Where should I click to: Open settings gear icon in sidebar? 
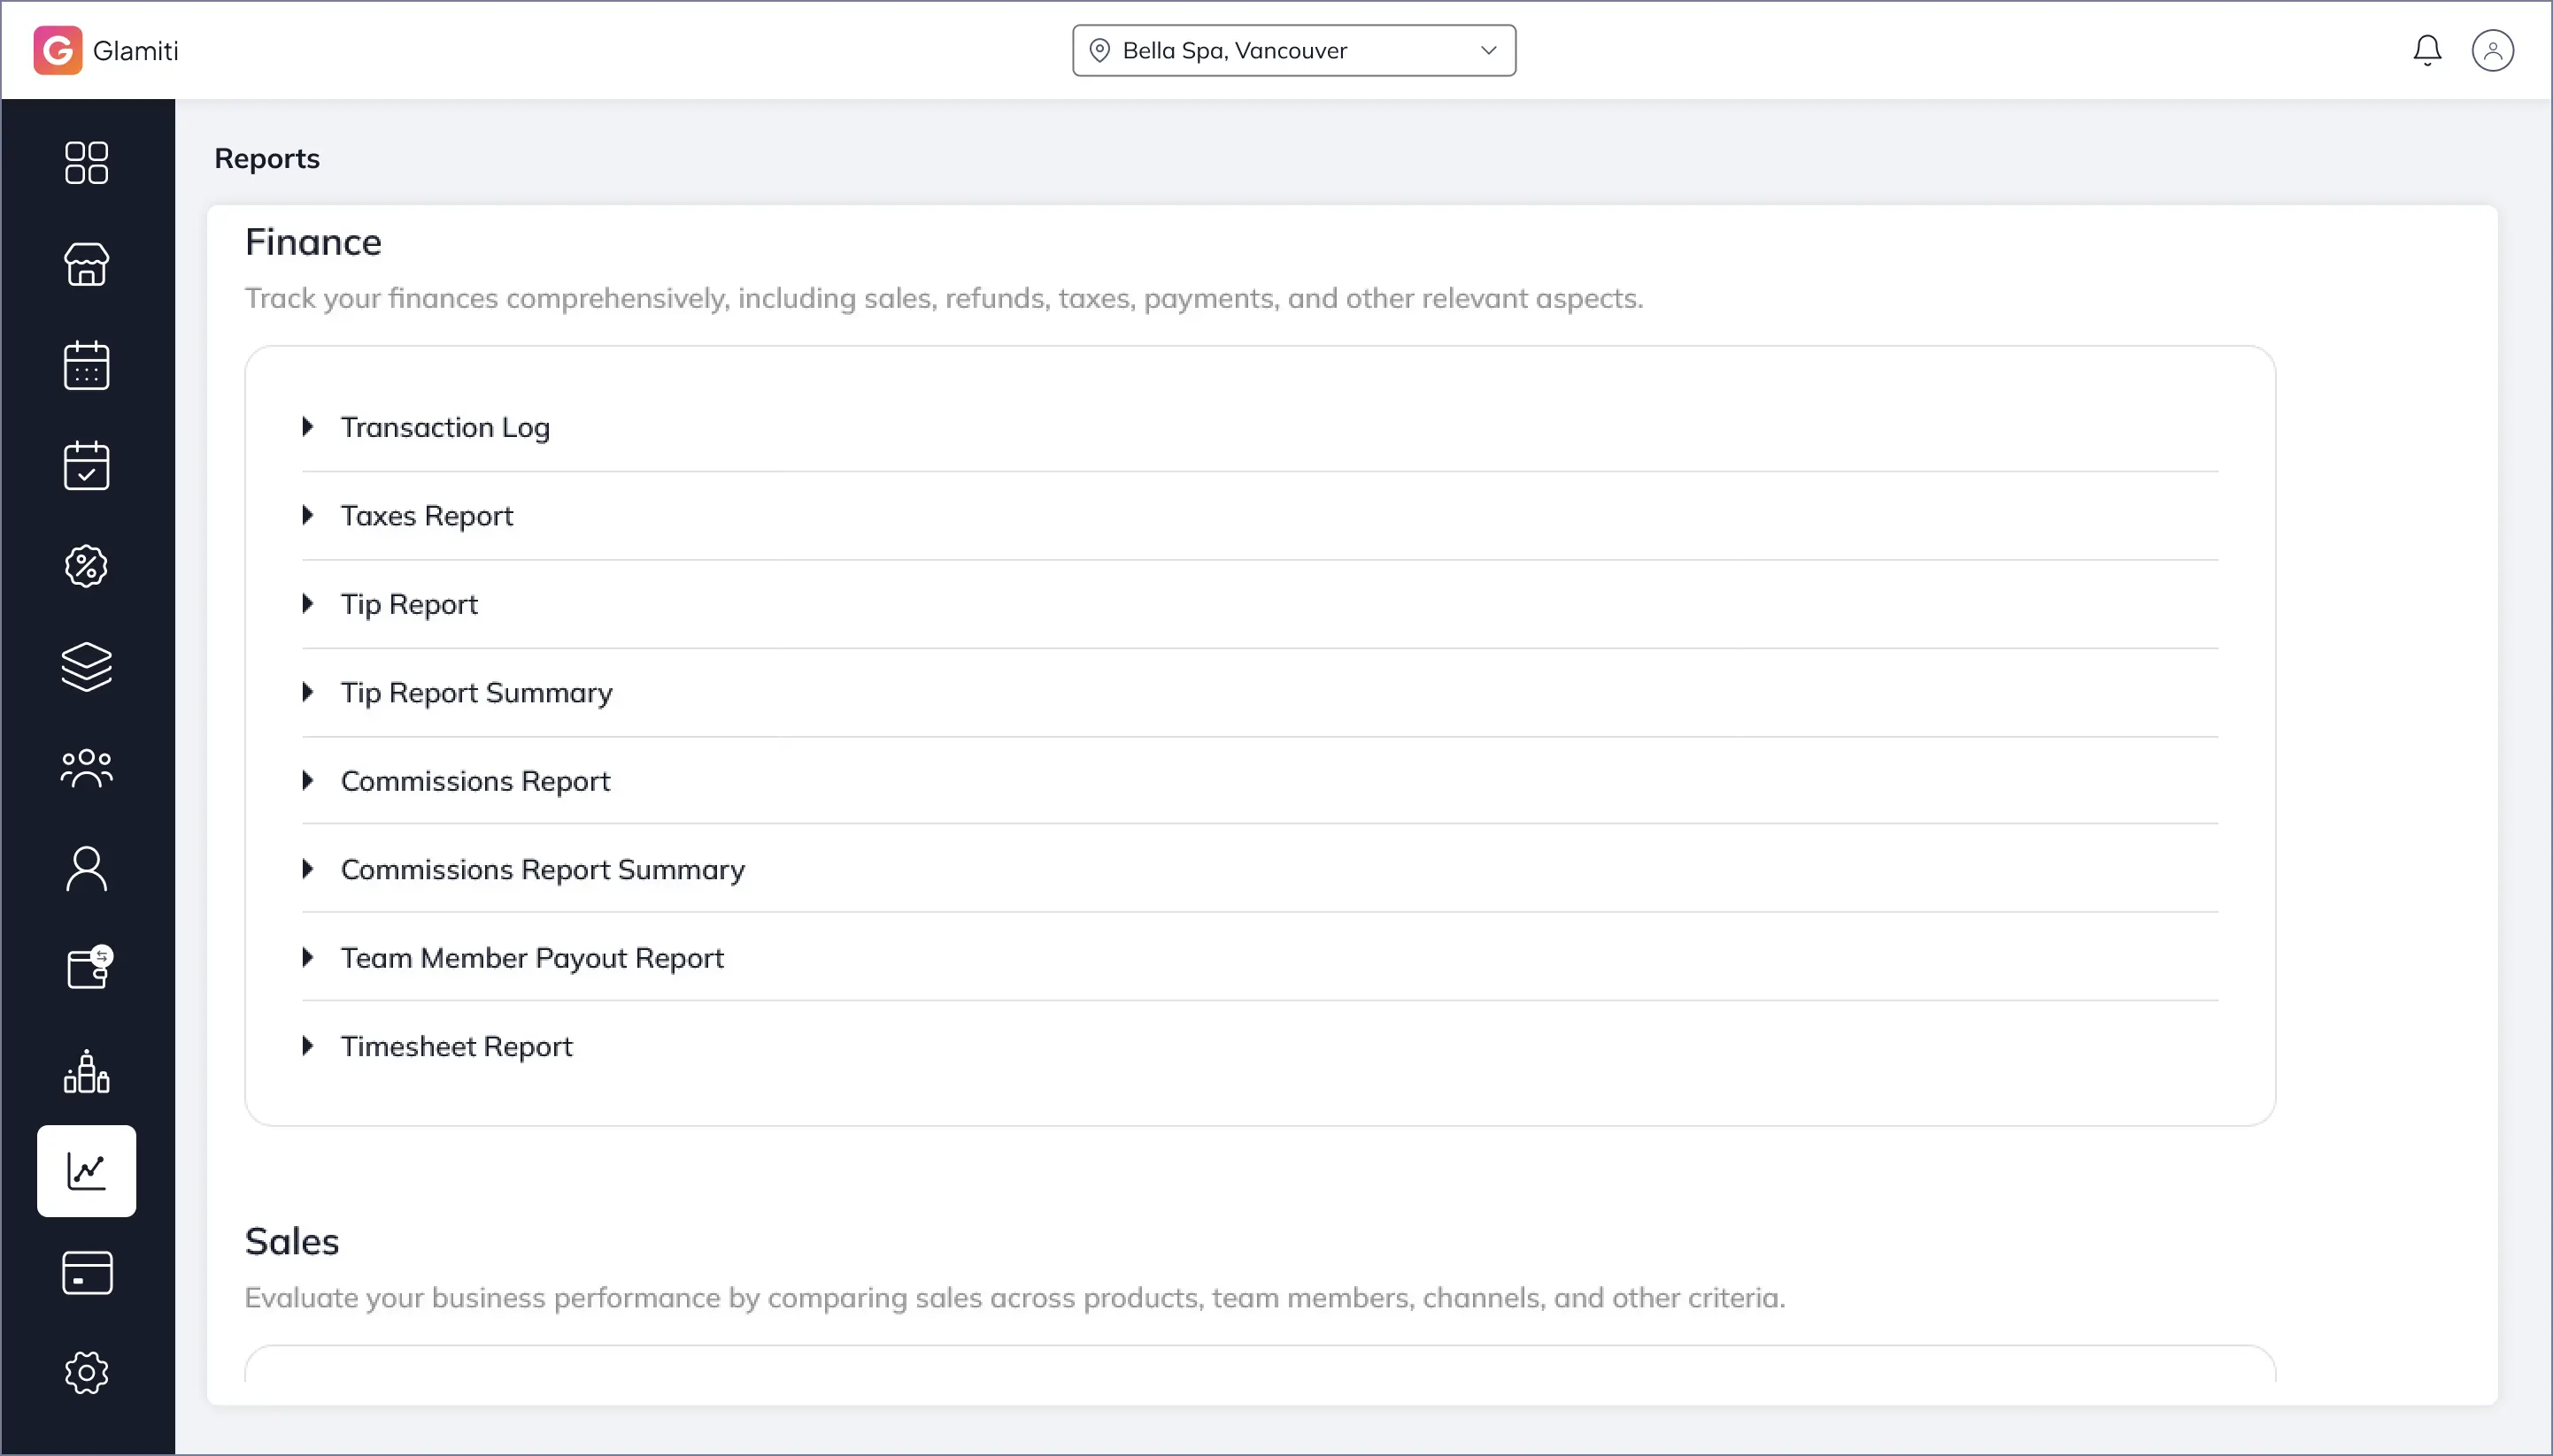[x=86, y=1373]
